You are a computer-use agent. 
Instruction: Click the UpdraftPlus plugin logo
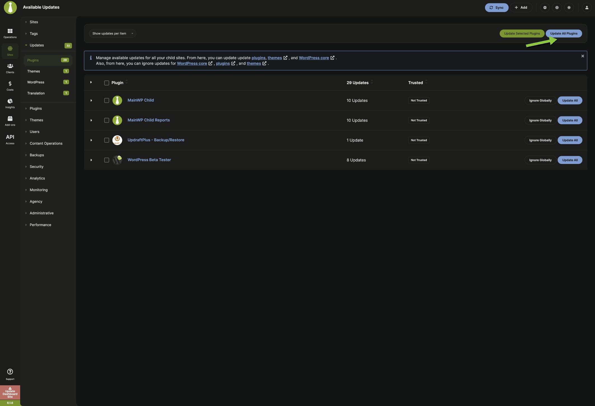117,140
